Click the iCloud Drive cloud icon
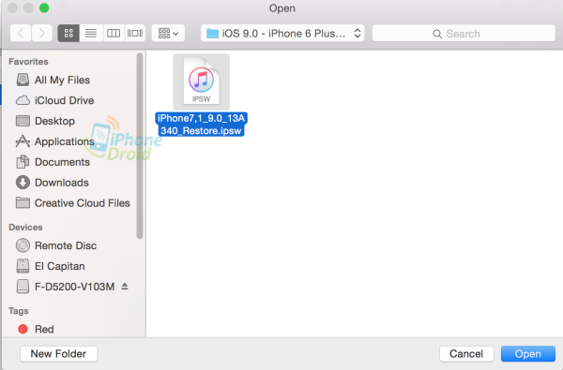The width and height of the screenshot is (563, 370). click(23, 100)
